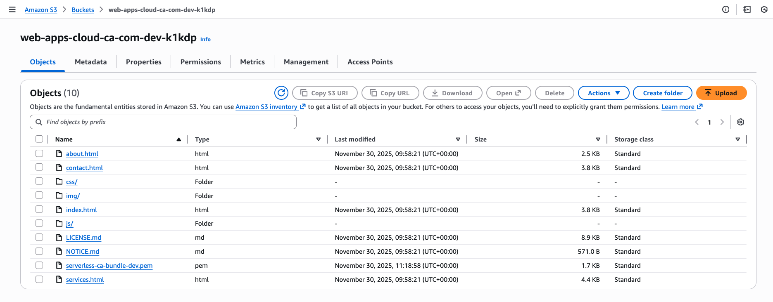This screenshot has height=302, width=773.
Task: Check the LICENSE.md row checkbox
Action: point(39,237)
